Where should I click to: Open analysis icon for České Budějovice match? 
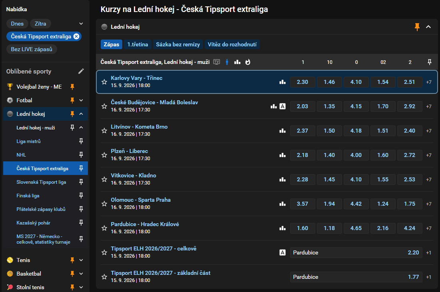[x=283, y=106]
